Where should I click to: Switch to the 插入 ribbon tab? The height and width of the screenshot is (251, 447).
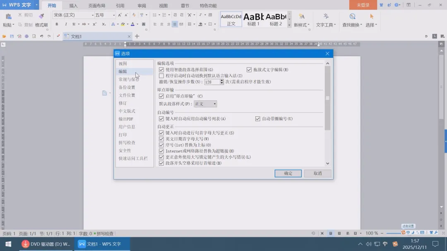pyautogui.click(x=73, y=6)
